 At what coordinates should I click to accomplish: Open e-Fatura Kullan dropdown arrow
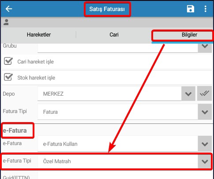205,144
